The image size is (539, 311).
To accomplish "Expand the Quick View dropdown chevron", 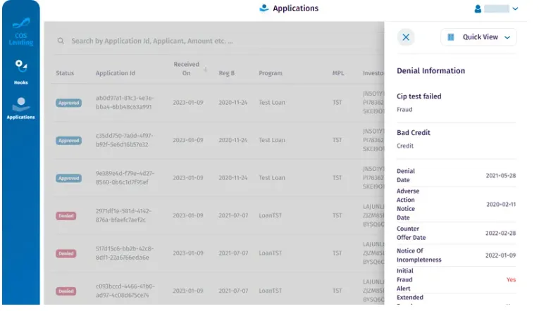I will [x=507, y=37].
